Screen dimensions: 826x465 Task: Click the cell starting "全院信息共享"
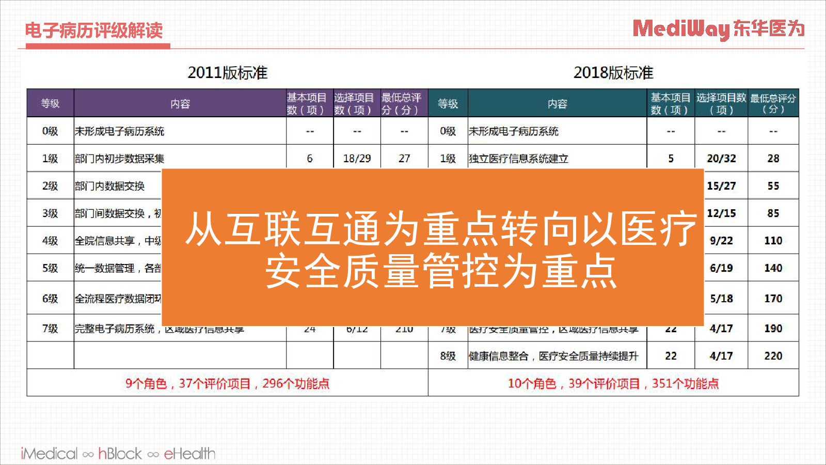[118, 241]
